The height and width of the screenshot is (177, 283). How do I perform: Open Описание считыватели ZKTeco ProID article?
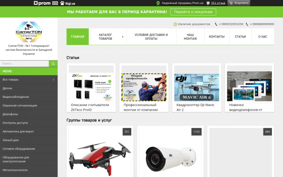pyautogui.click(x=90, y=107)
